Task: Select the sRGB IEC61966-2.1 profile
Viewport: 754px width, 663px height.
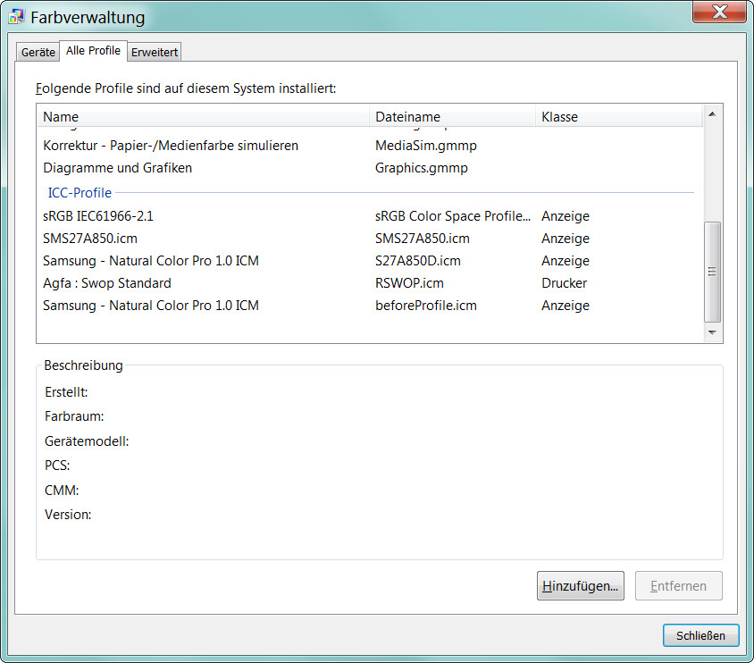Action: click(92, 216)
